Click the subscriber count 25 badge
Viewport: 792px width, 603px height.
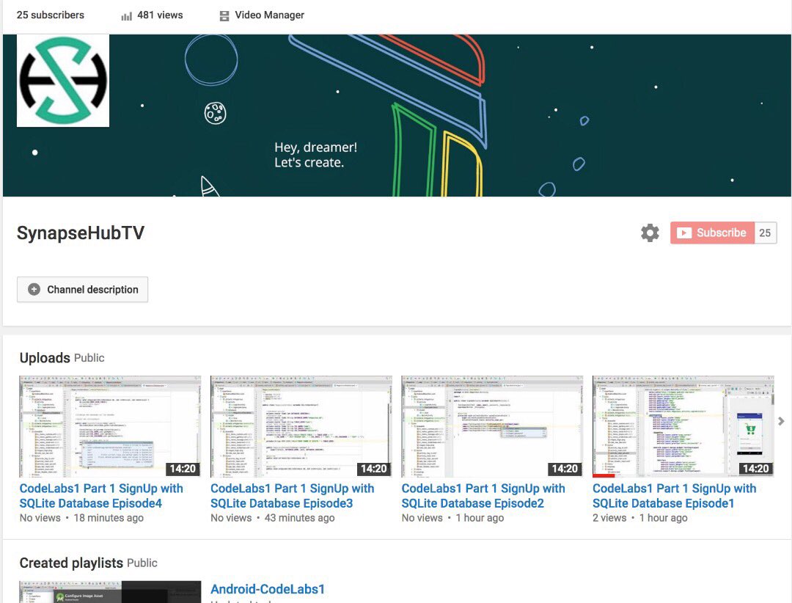tap(765, 233)
